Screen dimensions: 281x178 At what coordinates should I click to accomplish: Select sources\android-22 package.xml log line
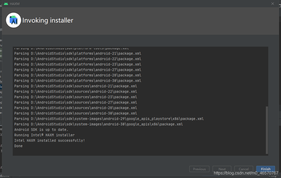click(76, 91)
